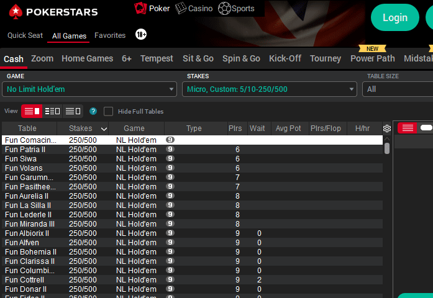Click the 18+ age restriction badge
Image resolution: width=433 pixels, height=298 pixels.
(x=141, y=35)
